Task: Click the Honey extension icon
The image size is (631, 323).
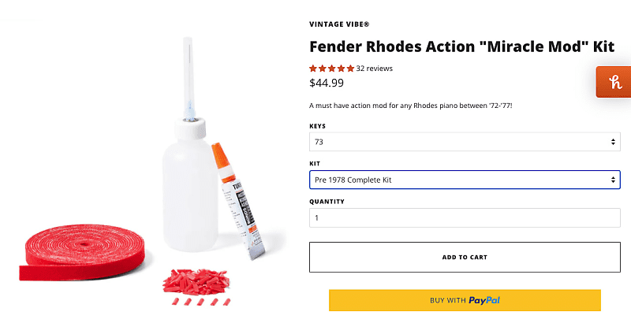Action: coord(614,82)
